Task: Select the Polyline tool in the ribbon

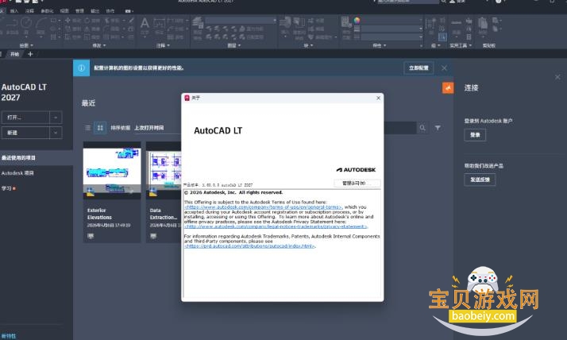Action: click(x=13, y=25)
